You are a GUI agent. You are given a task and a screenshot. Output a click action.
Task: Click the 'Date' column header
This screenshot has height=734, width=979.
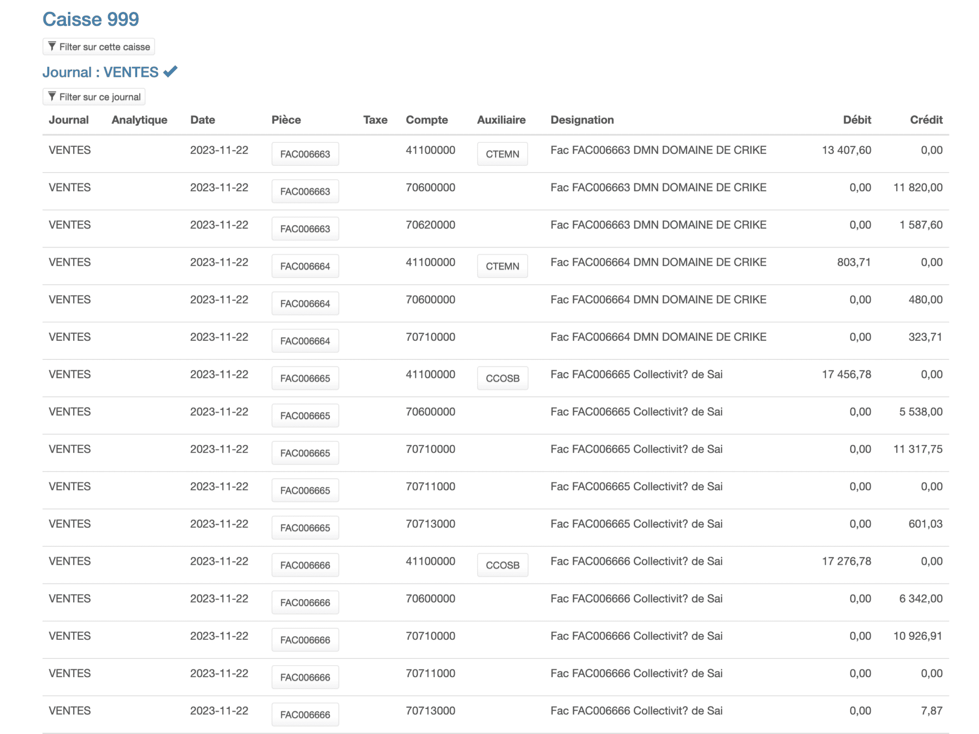(x=203, y=120)
